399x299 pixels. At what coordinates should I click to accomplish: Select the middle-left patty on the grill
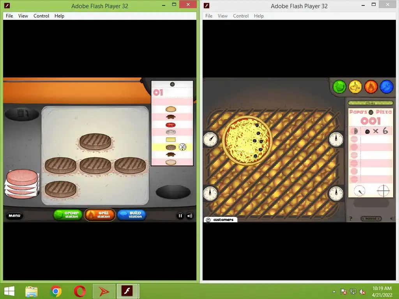pos(60,165)
